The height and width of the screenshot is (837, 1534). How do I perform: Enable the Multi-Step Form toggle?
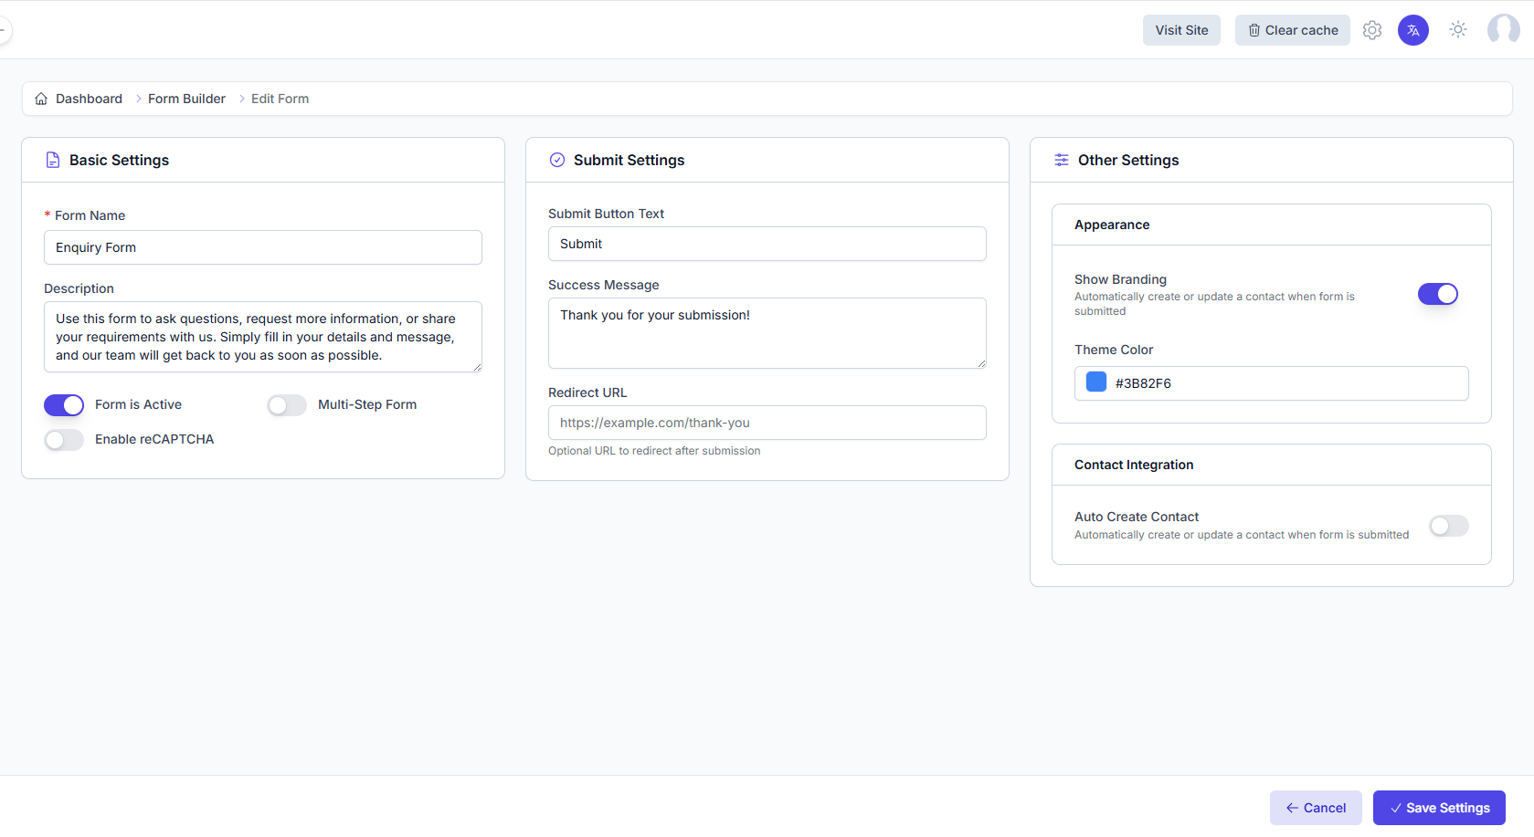(287, 404)
